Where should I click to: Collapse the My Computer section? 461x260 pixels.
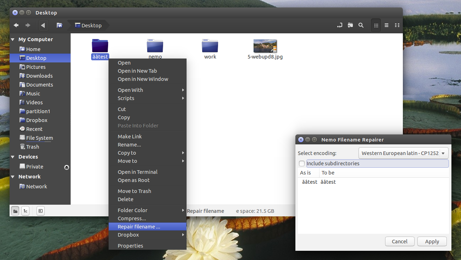pos(12,39)
